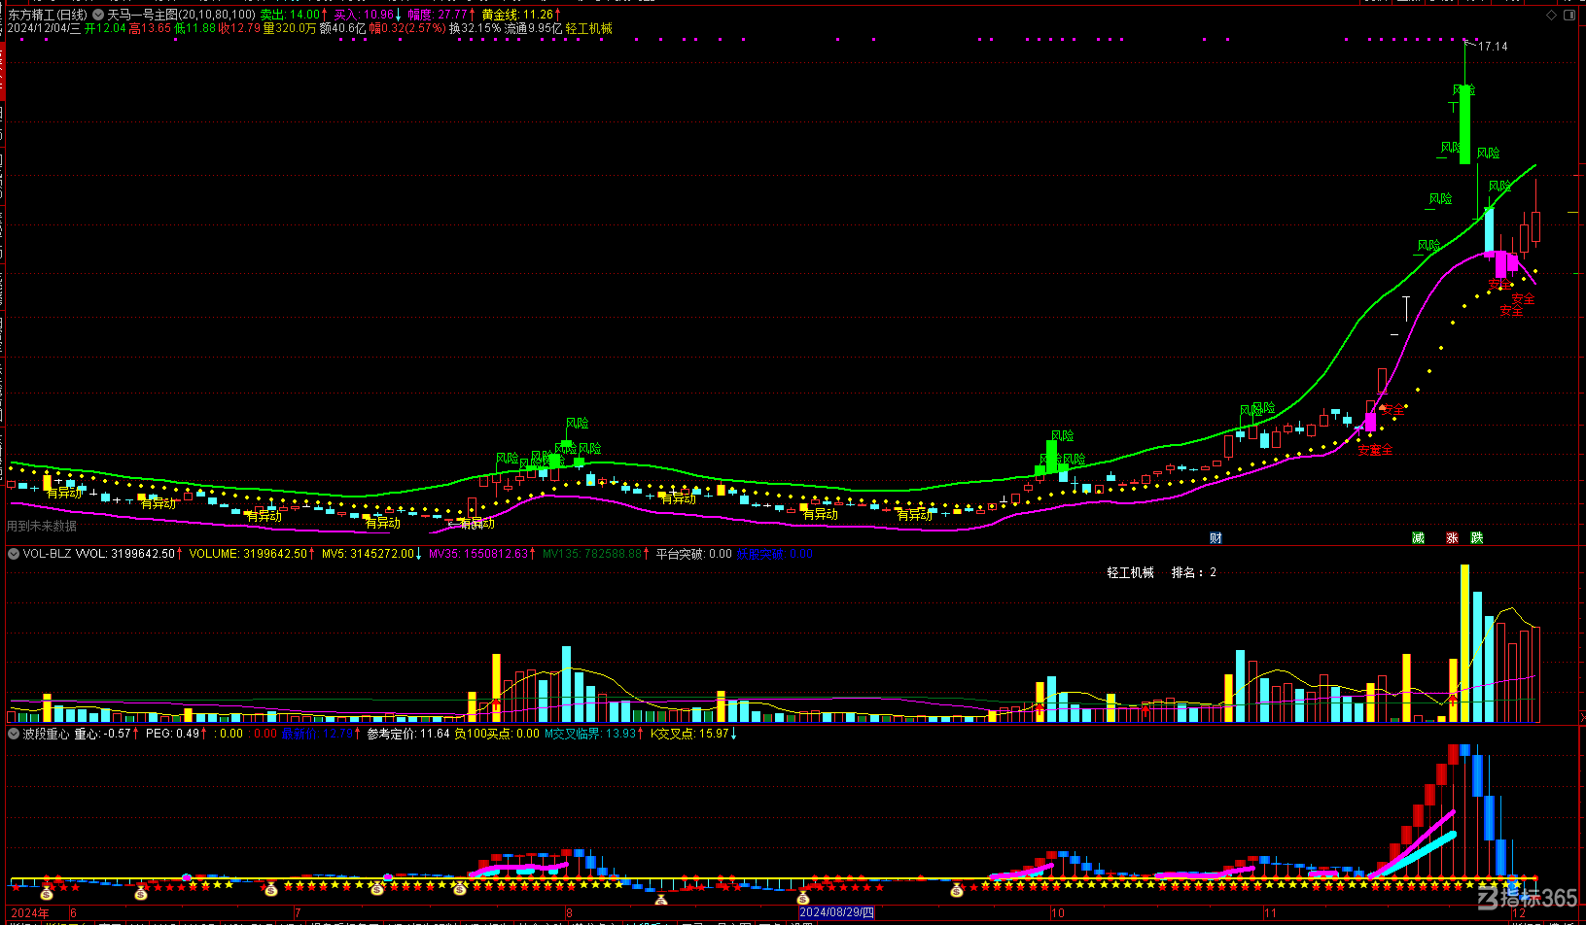Click the 排名: 2 ranking text
Screen dimensions: 1586x925
(x=1194, y=573)
